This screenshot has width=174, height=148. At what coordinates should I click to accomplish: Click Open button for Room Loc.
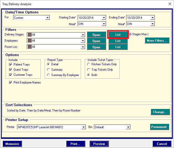click(96, 47)
